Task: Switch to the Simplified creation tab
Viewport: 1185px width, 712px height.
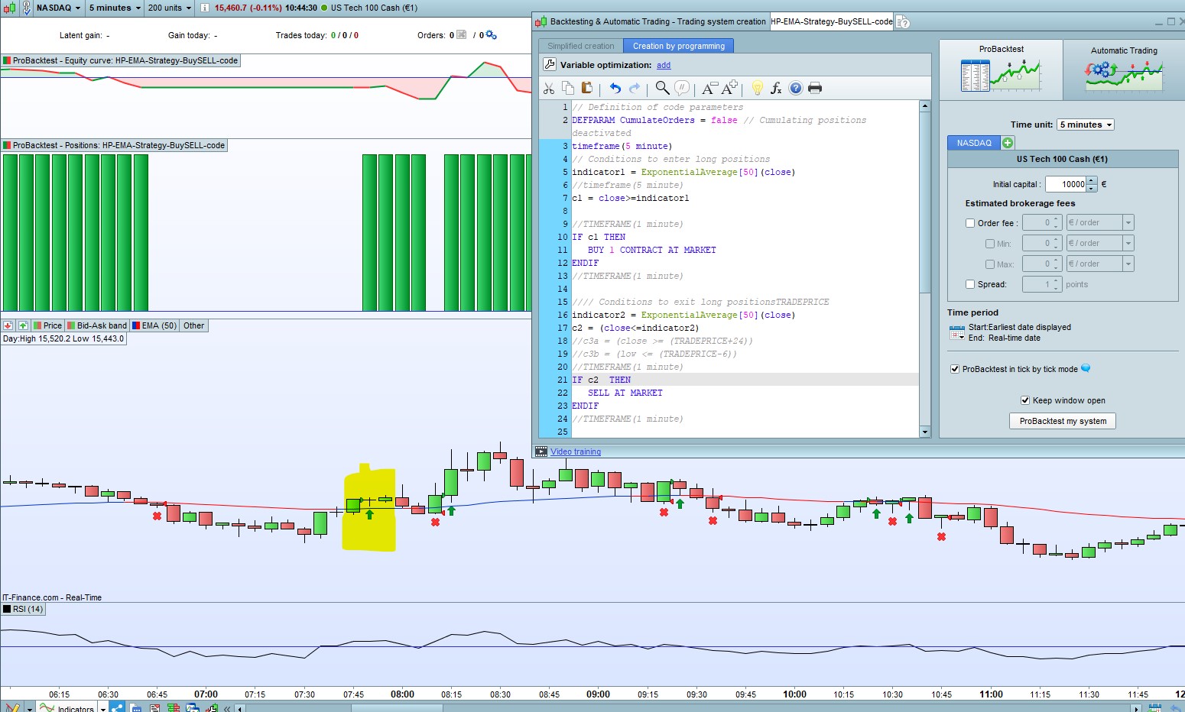Action: pyautogui.click(x=581, y=46)
